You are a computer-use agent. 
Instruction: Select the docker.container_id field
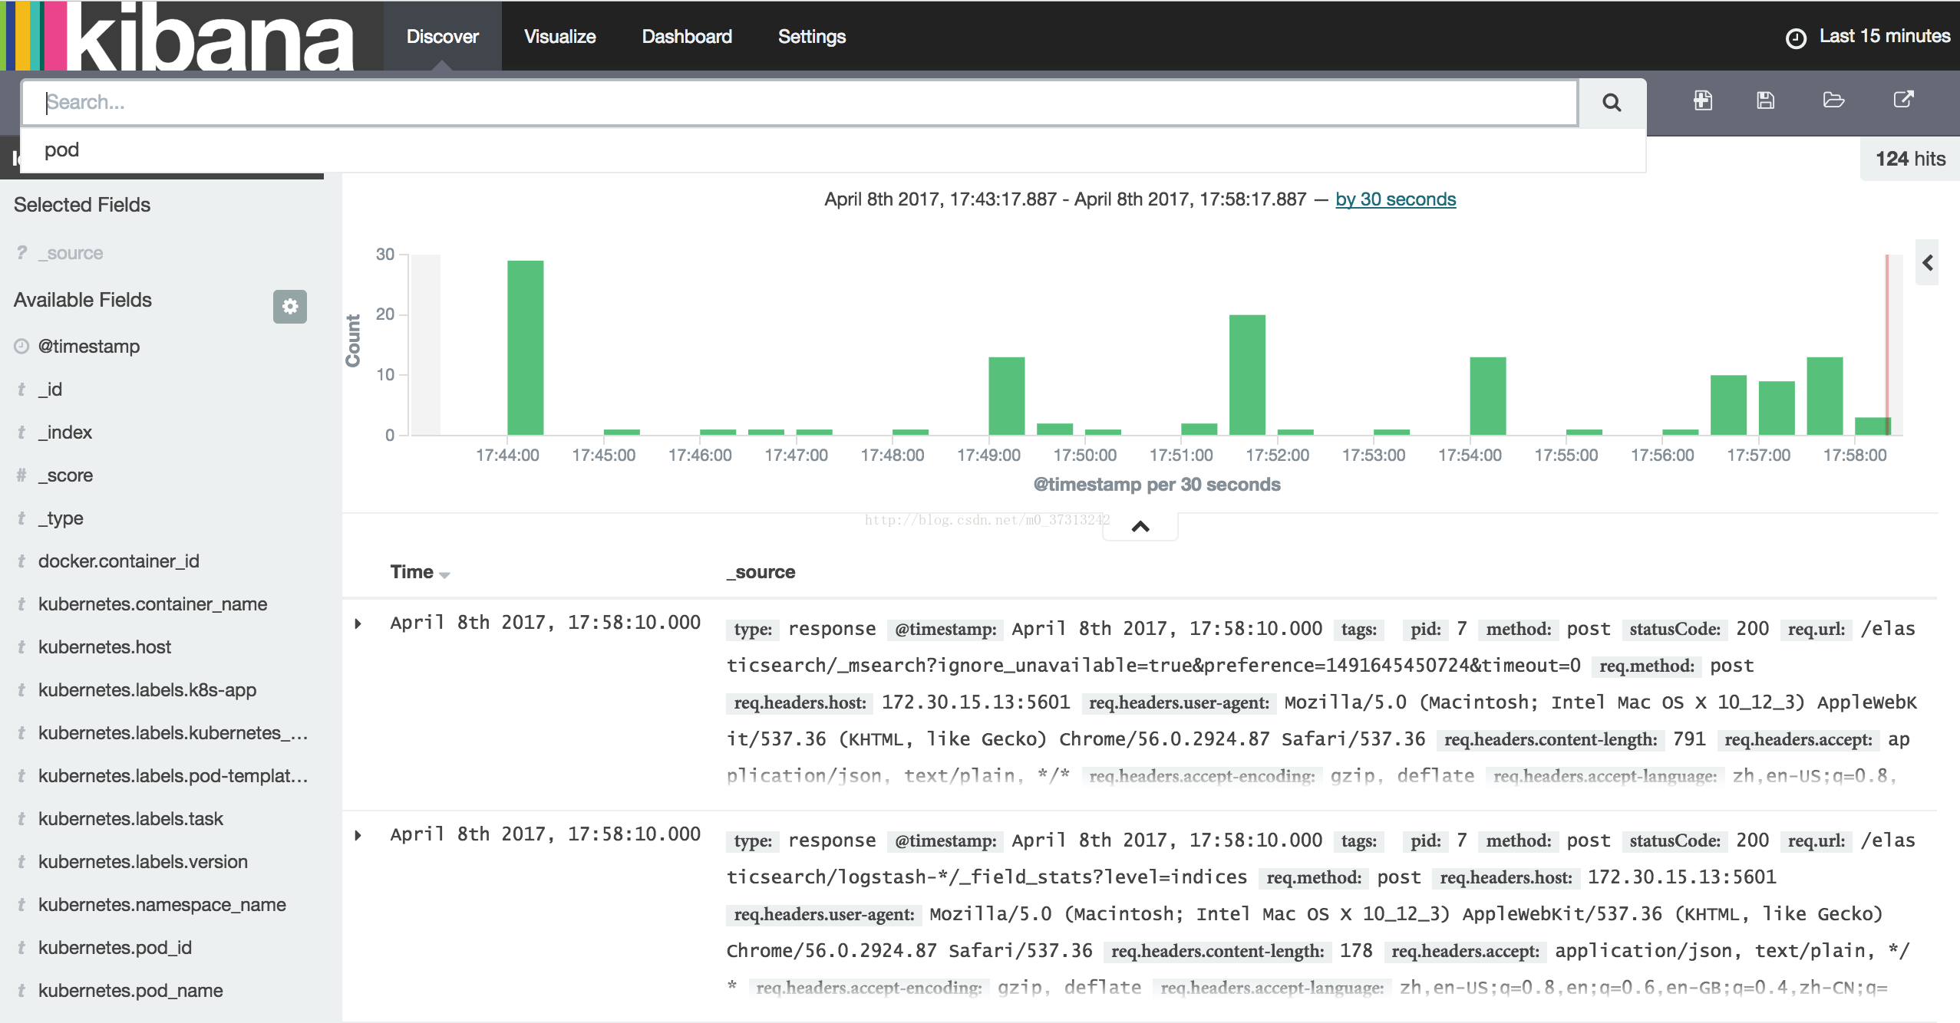click(119, 561)
